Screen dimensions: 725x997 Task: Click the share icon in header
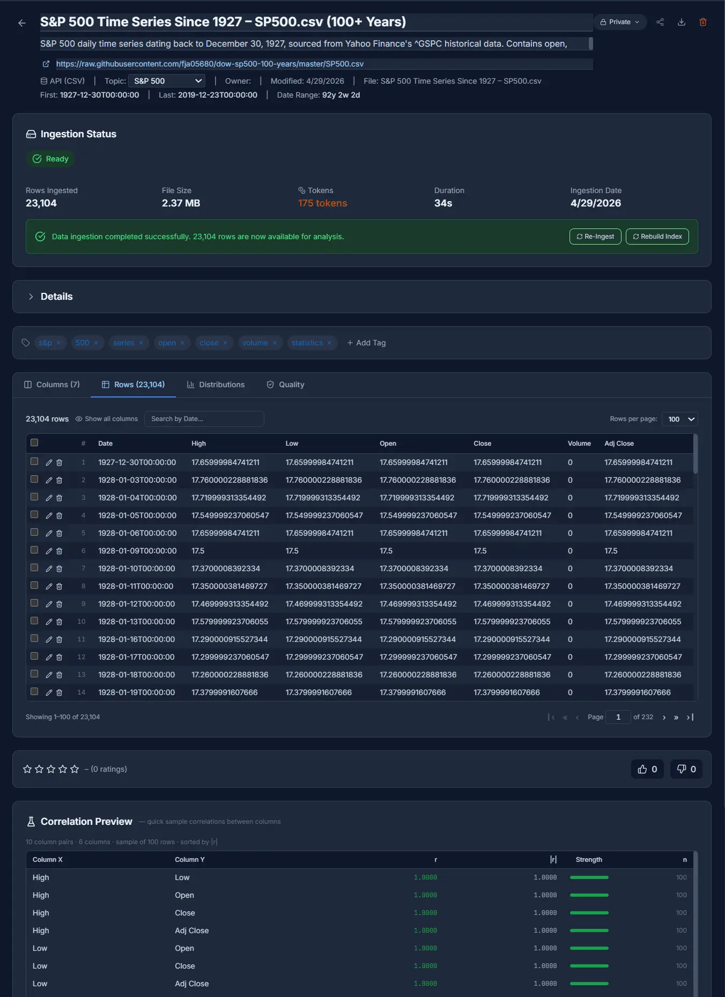[660, 22]
